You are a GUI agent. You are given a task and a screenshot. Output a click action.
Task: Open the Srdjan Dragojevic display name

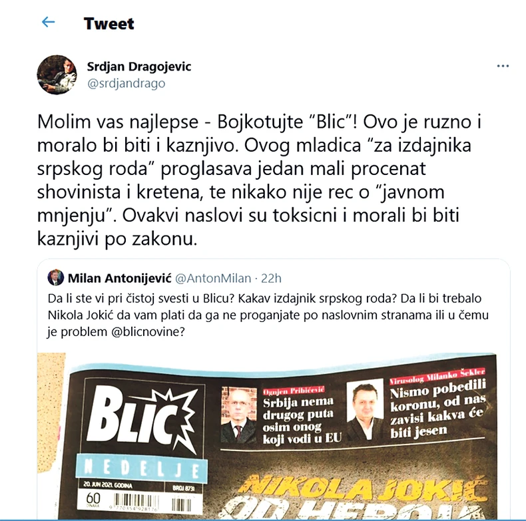click(x=139, y=67)
